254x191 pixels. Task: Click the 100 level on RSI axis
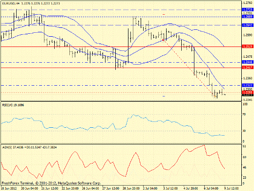pyautogui.click(x=245, y=104)
